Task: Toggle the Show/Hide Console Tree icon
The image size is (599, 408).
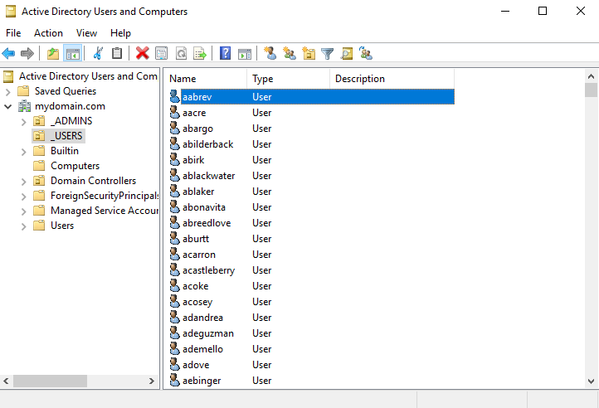Action: point(72,53)
